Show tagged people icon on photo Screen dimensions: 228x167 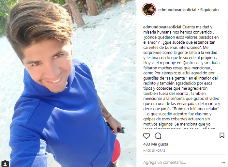pyautogui.click(x=5, y=164)
